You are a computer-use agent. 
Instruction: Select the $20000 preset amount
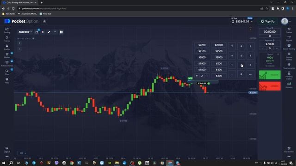click(219, 45)
